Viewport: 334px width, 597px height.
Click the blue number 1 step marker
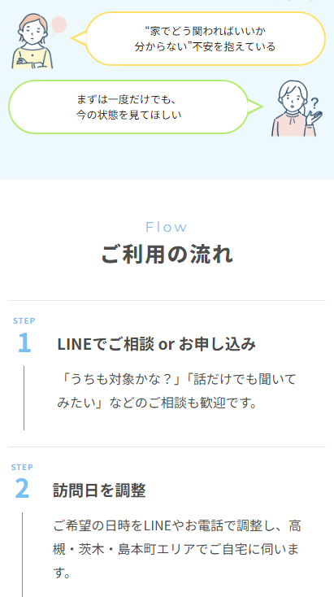pos(24,342)
